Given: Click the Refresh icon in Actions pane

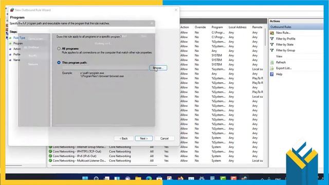Looking at the screenshot, I should pos(272,63).
